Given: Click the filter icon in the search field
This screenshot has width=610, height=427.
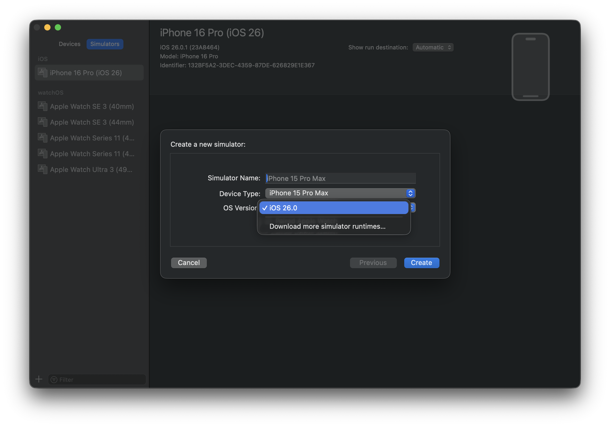Looking at the screenshot, I should pyautogui.click(x=54, y=379).
